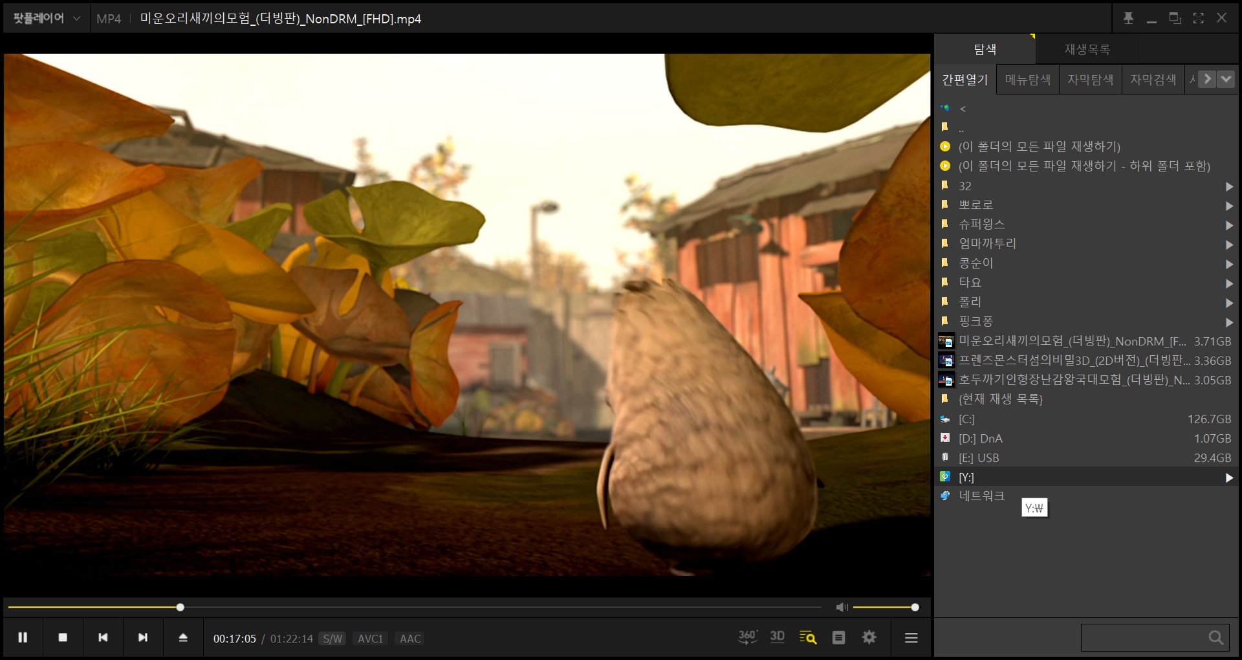Click the current time 00:17:05 display
This screenshot has width=1242, height=660.
[x=235, y=639]
